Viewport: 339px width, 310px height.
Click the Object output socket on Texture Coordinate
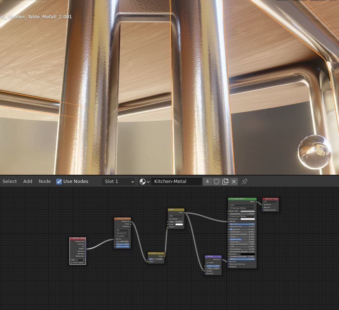(86, 249)
